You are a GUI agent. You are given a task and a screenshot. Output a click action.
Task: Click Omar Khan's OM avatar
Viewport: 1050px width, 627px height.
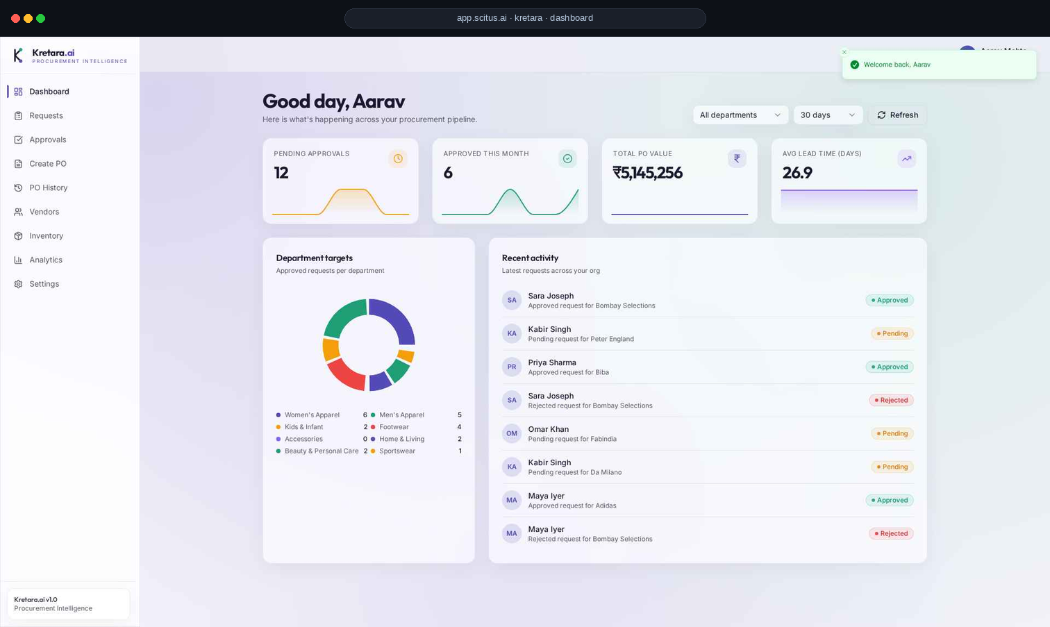(512, 433)
